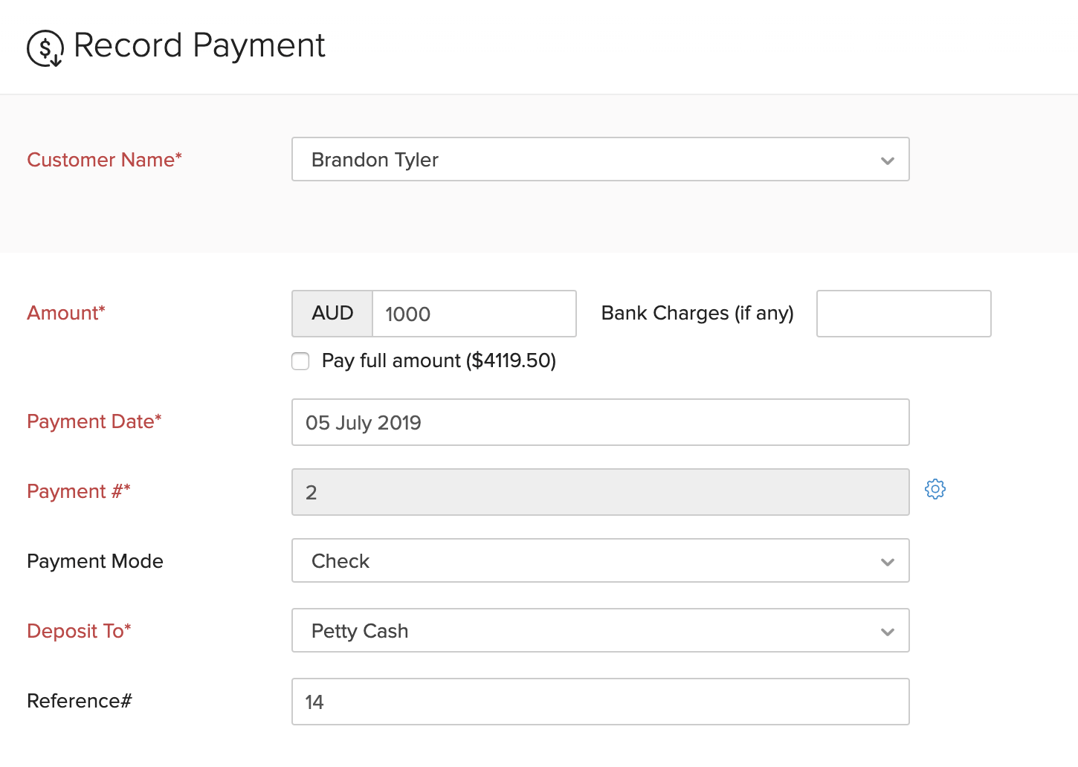Focus the Bank Charges input box
The width and height of the screenshot is (1078, 767).
click(903, 314)
